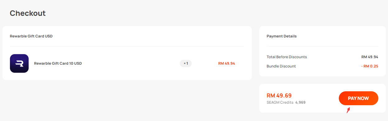Select the Rewarble Gift Card 10 USD title

(x=58, y=63)
